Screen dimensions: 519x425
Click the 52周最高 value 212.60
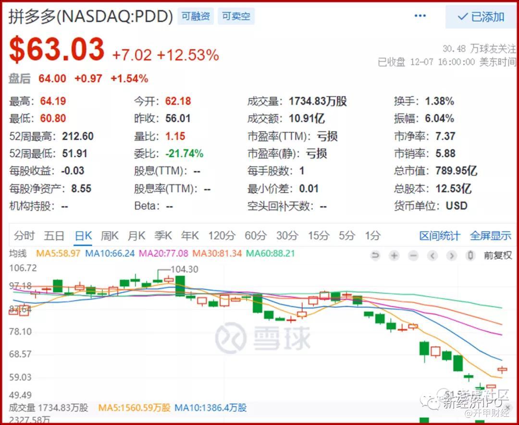point(78,136)
